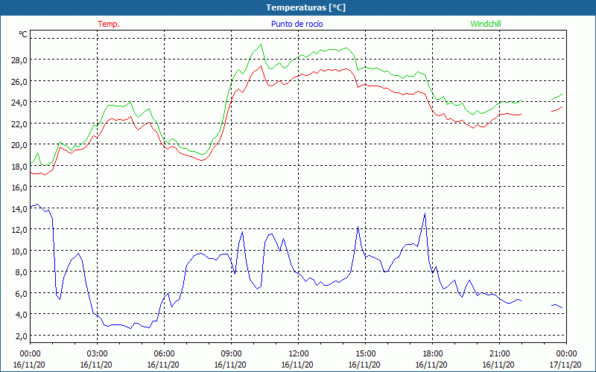Select the red Temp. legend label
Viewport: 596px width, 372px height.
109,24
